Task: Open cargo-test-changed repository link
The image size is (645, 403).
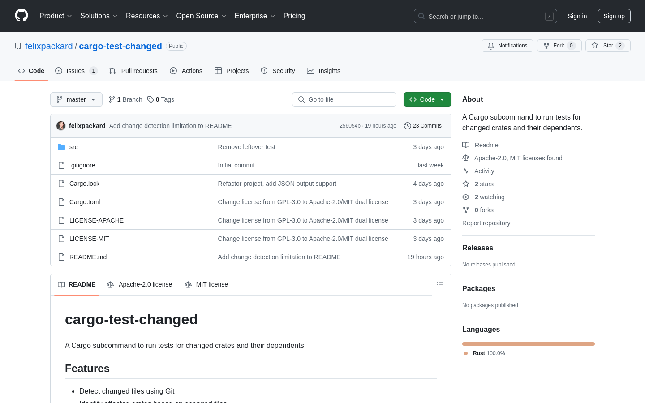Action: click(120, 46)
